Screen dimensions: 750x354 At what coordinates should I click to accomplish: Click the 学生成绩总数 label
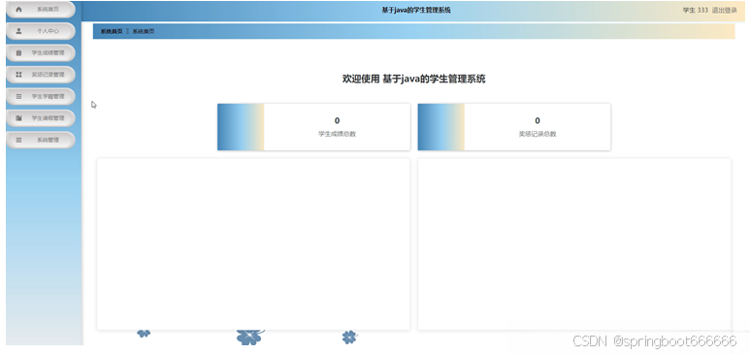tap(338, 134)
